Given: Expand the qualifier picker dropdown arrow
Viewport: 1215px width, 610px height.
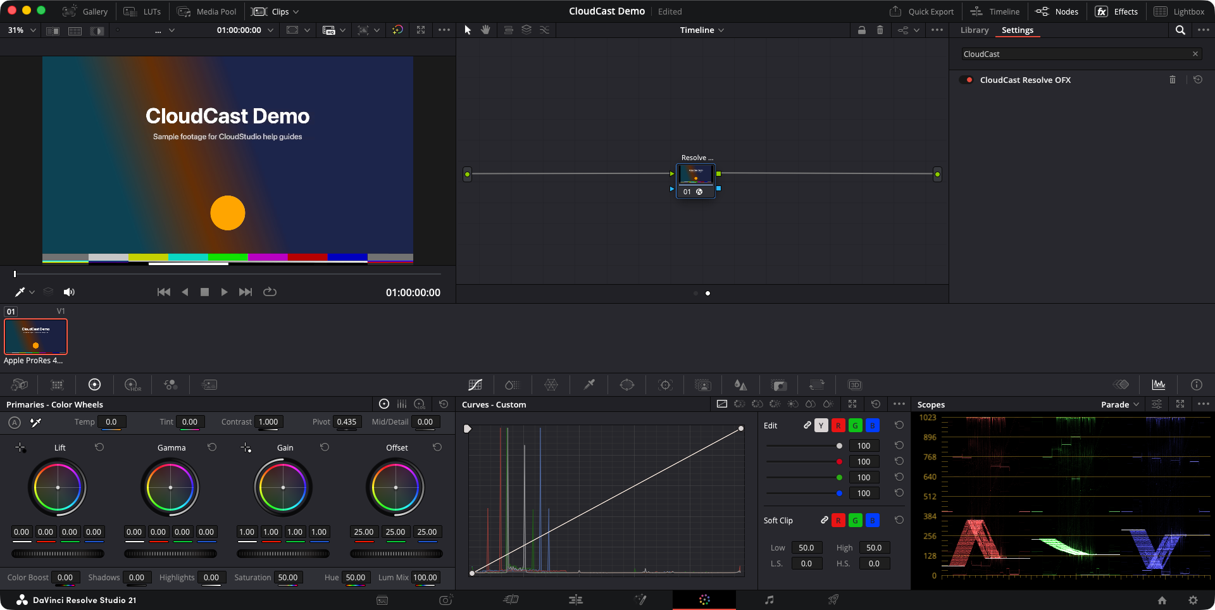Looking at the screenshot, I should (32, 292).
